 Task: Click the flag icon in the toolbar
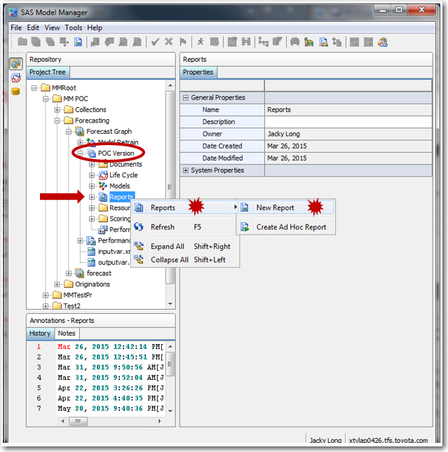pyautogui.click(x=183, y=42)
